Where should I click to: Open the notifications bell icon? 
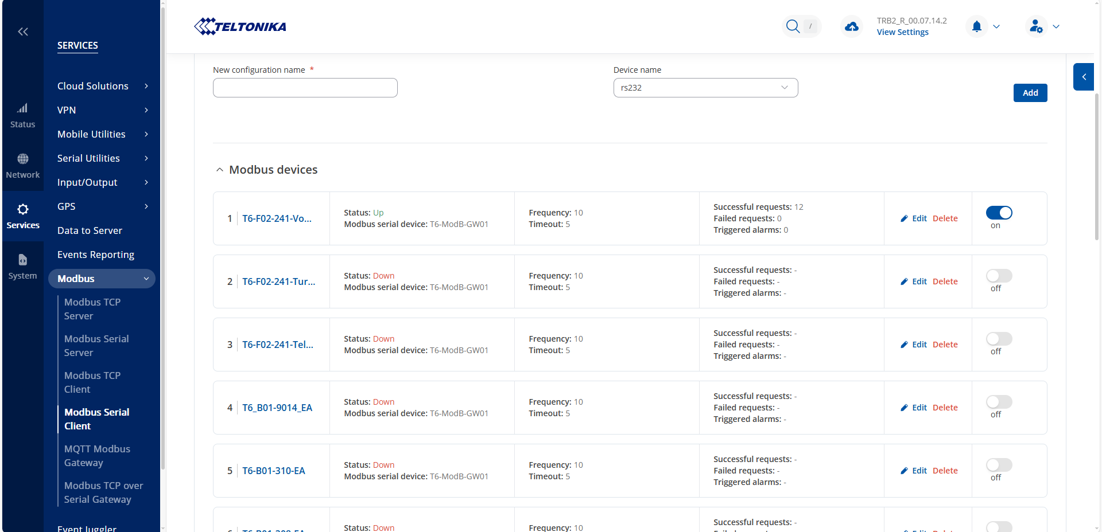click(976, 26)
